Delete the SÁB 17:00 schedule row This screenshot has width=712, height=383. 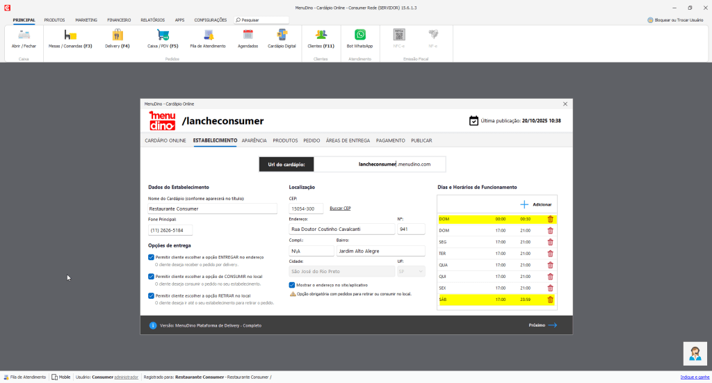550,300
